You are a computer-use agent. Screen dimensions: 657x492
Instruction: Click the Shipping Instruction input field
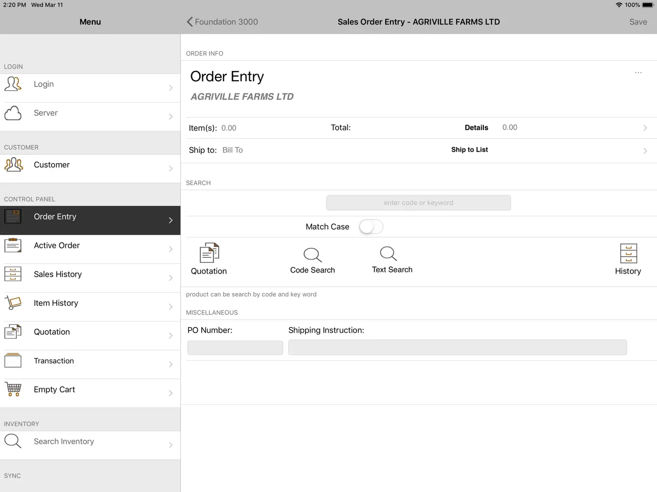tap(457, 348)
